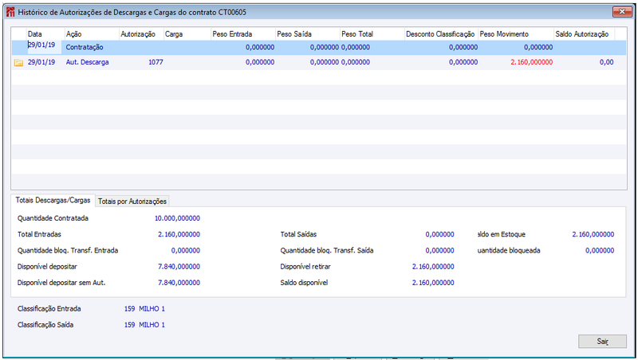The image size is (638, 360).
Task: Click the yellow folder icon in Aut. Descarga row
Action: (18, 62)
